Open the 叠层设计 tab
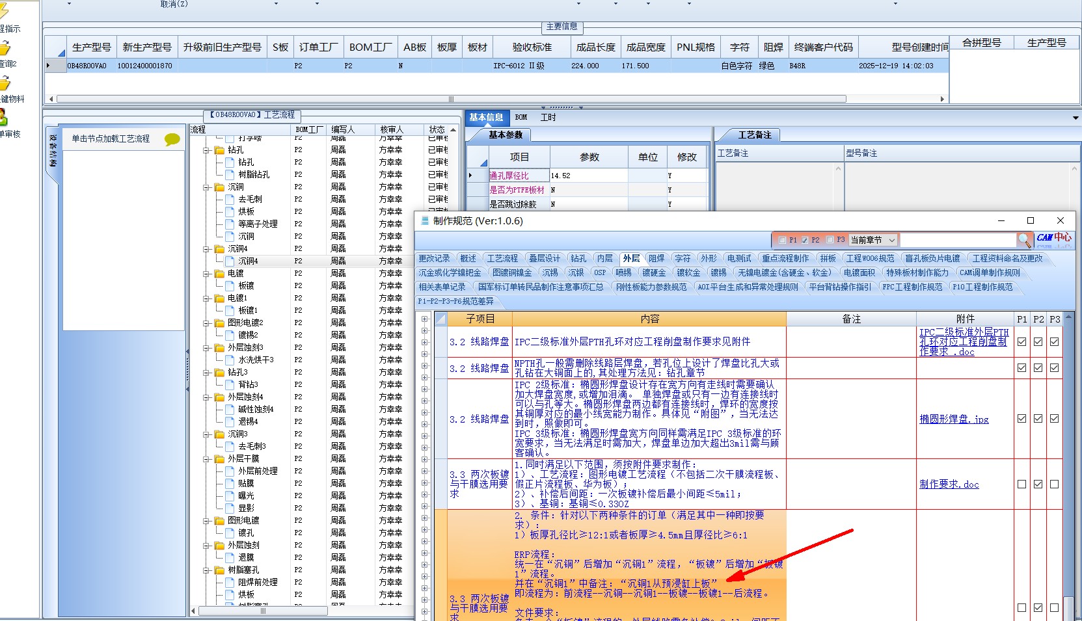This screenshot has width=1082, height=621. point(545,258)
